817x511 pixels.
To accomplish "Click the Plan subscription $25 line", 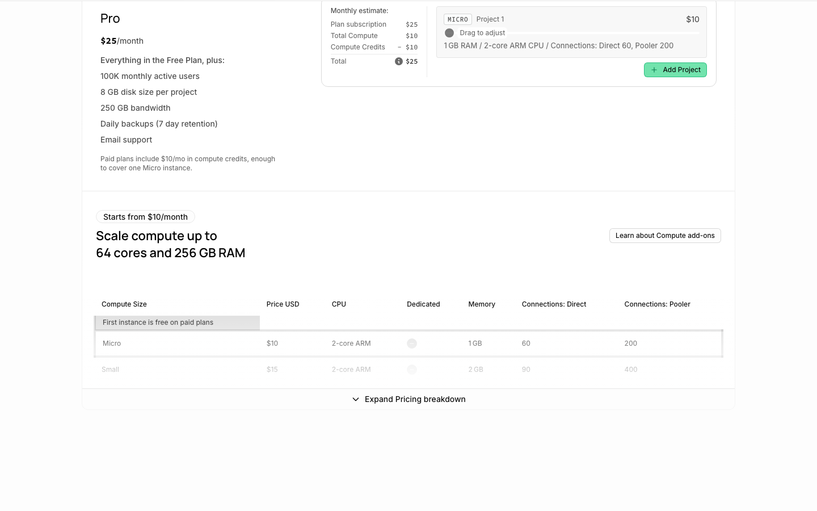I will 374,24.
